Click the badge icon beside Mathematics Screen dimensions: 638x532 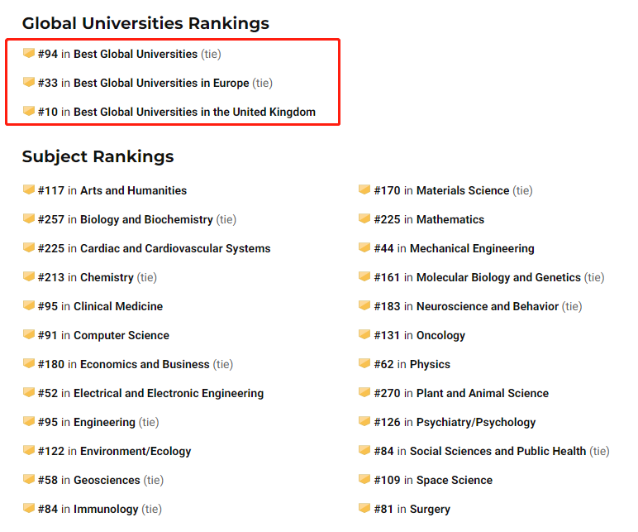tap(364, 218)
